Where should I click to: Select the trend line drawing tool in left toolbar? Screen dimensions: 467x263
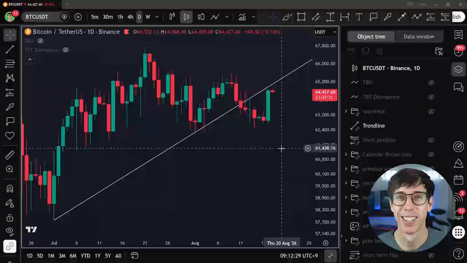10,49
